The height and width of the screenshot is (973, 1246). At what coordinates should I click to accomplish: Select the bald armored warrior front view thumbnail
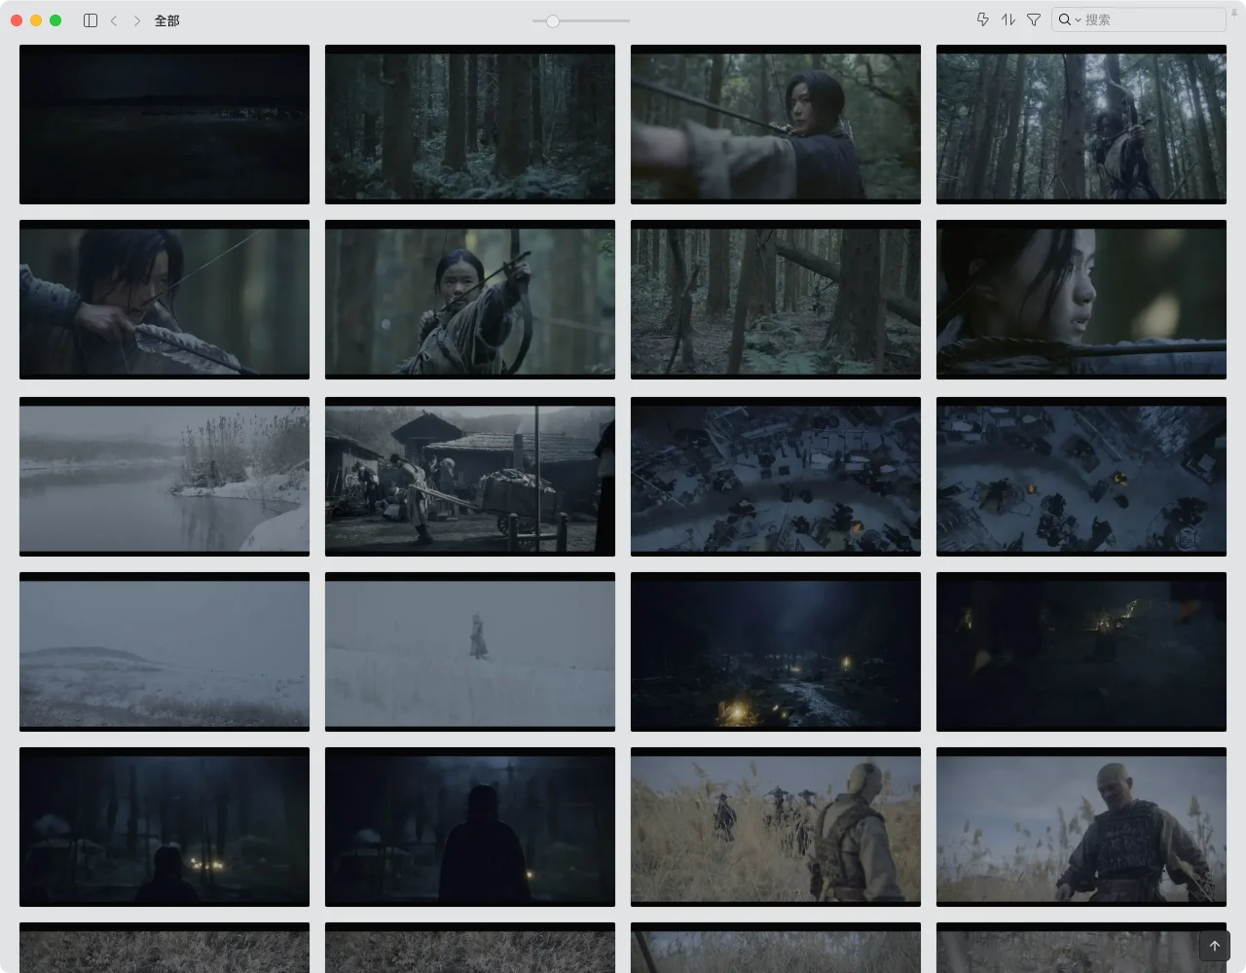[x=1081, y=827]
